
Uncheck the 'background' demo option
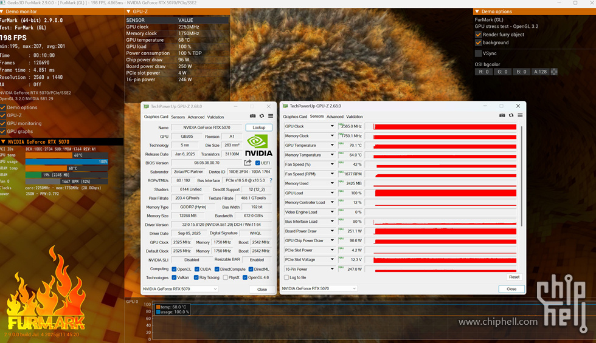[479, 42]
